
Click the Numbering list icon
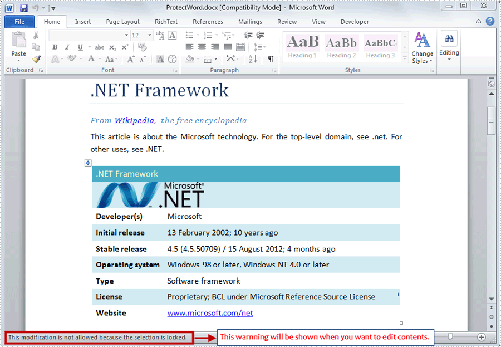coord(208,35)
